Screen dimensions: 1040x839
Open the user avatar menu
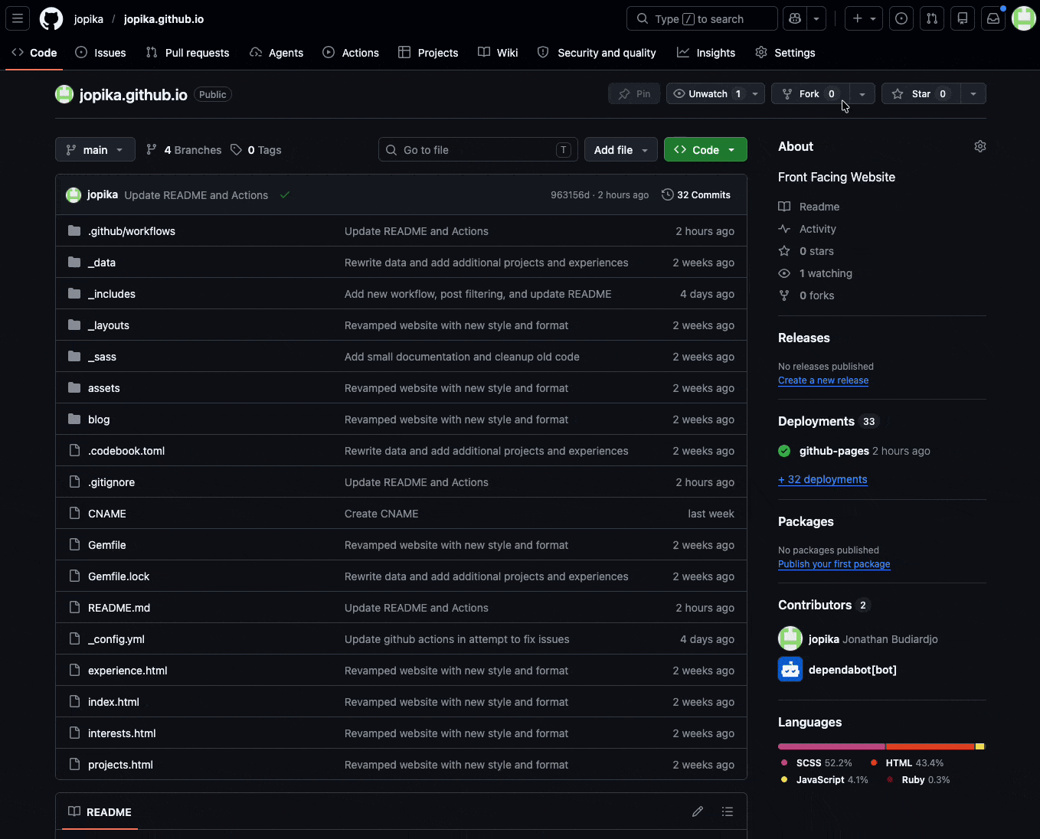pos(1024,18)
